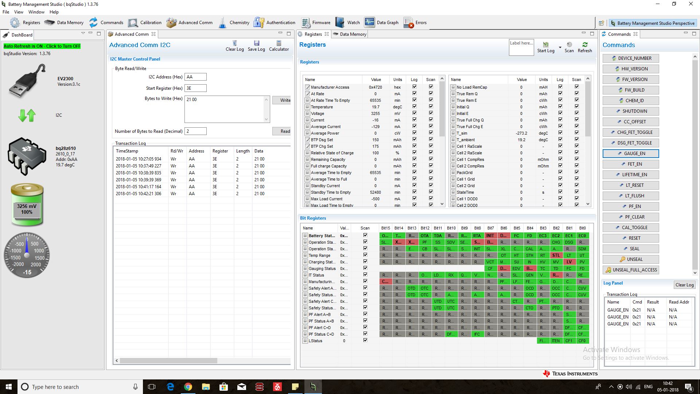Open the Start Log dropdown arrow
Image resolution: width=700 pixels, height=394 pixels.
point(560,47)
